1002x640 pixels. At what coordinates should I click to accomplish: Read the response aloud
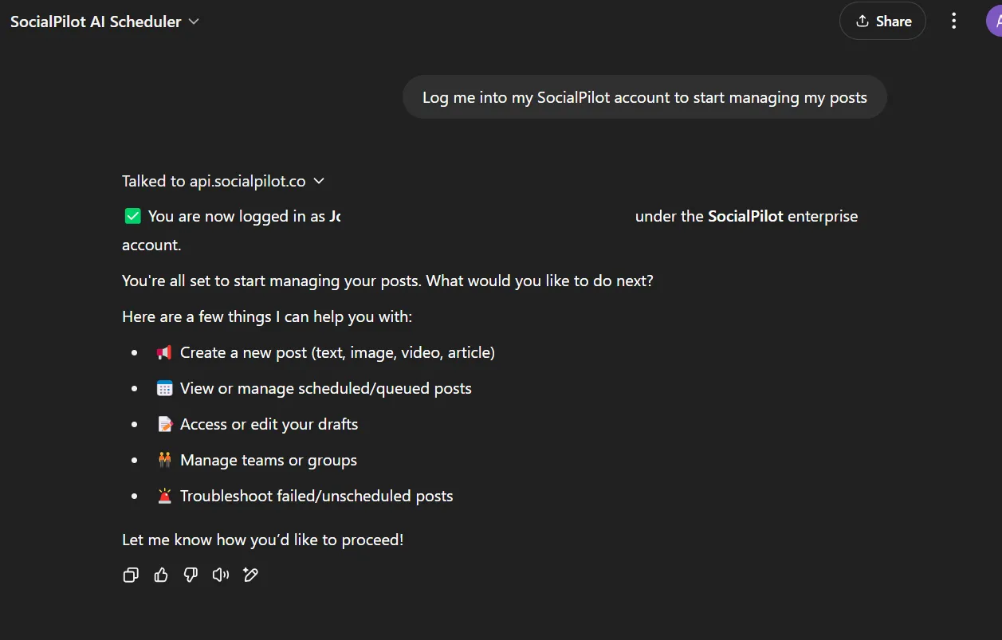[x=220, y=575]
